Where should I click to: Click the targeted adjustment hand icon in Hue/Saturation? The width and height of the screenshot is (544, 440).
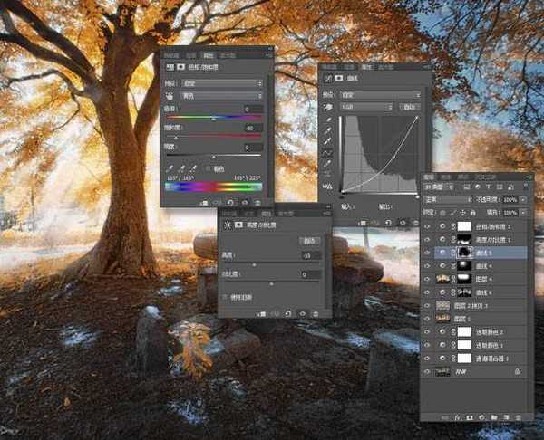(x=170, y=94)
